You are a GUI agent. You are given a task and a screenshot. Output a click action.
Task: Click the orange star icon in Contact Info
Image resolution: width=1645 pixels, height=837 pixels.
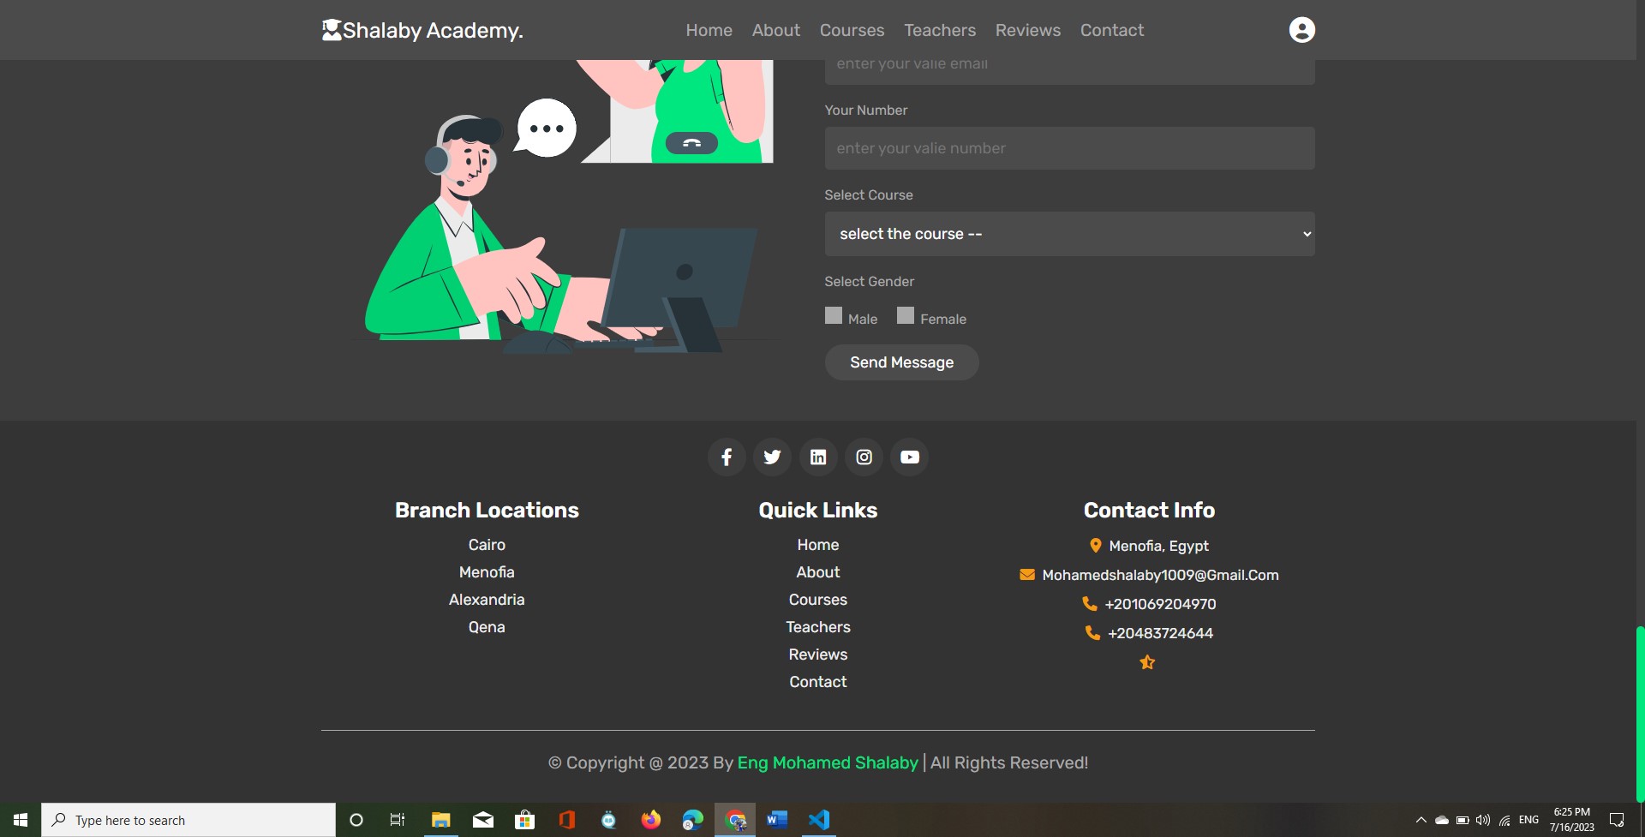click(1147, 662)
